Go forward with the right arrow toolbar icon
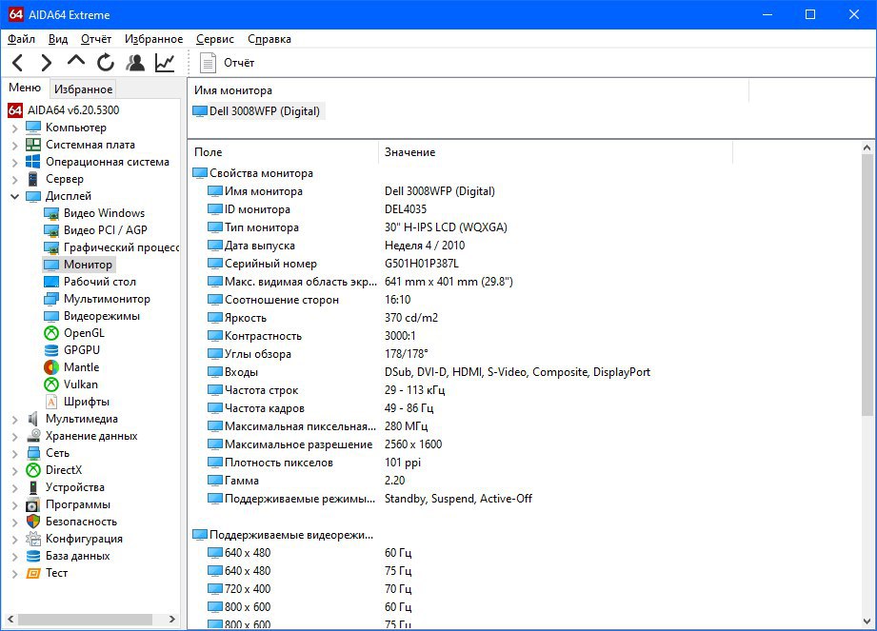The width and height of the screenshot is (877, 631). (47, 63)
